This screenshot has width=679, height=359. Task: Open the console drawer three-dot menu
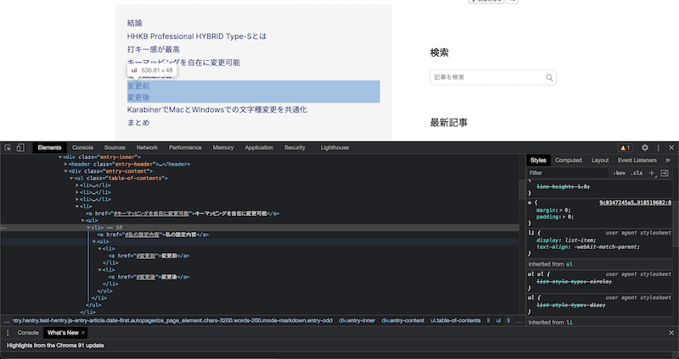coord(8,333)
